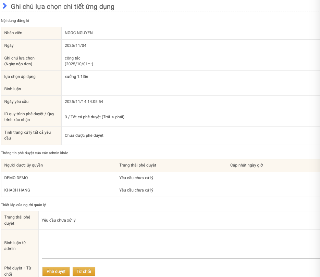The height and width of the screenshot is (277, 320).
Task: Click the page title Ghi chú lựa chọn chi tiết ứng dụng
Action: click(x=63, y=6)
